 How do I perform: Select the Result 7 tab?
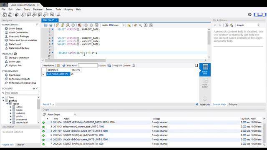click(47, 105)
